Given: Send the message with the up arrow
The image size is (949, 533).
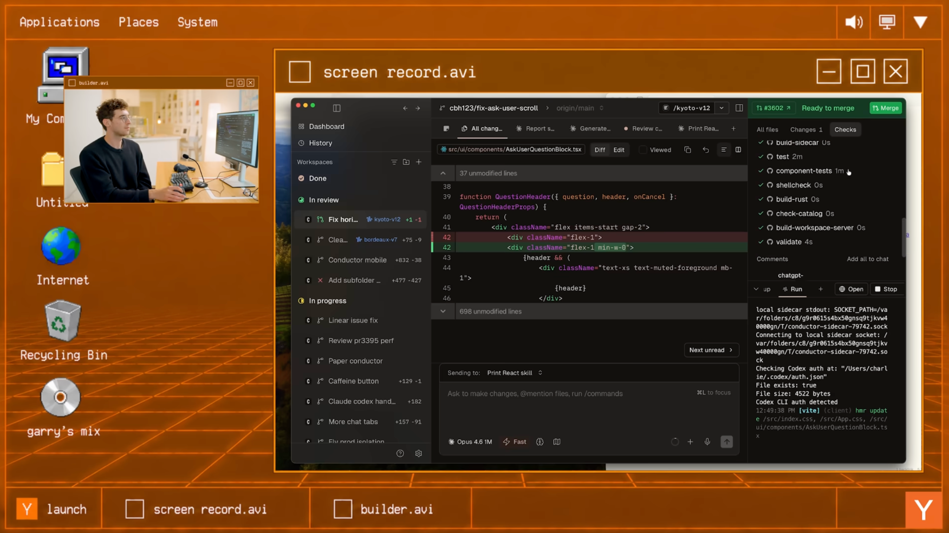Looking at the screenshot, I should [727, 442].
